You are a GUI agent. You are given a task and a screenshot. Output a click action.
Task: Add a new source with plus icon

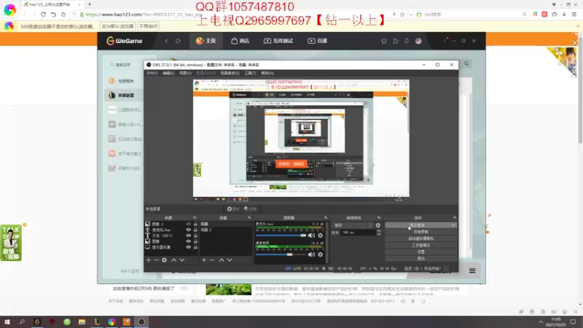(x=149, y=260)
